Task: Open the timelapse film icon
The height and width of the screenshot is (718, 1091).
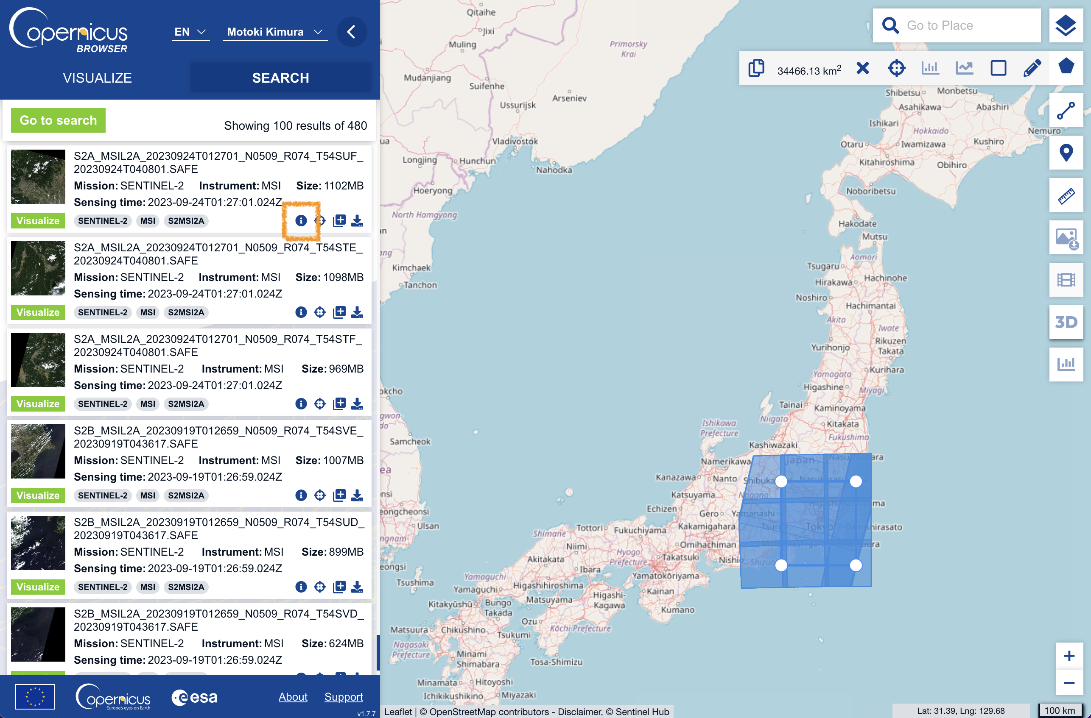Action: pos(1065,280)
